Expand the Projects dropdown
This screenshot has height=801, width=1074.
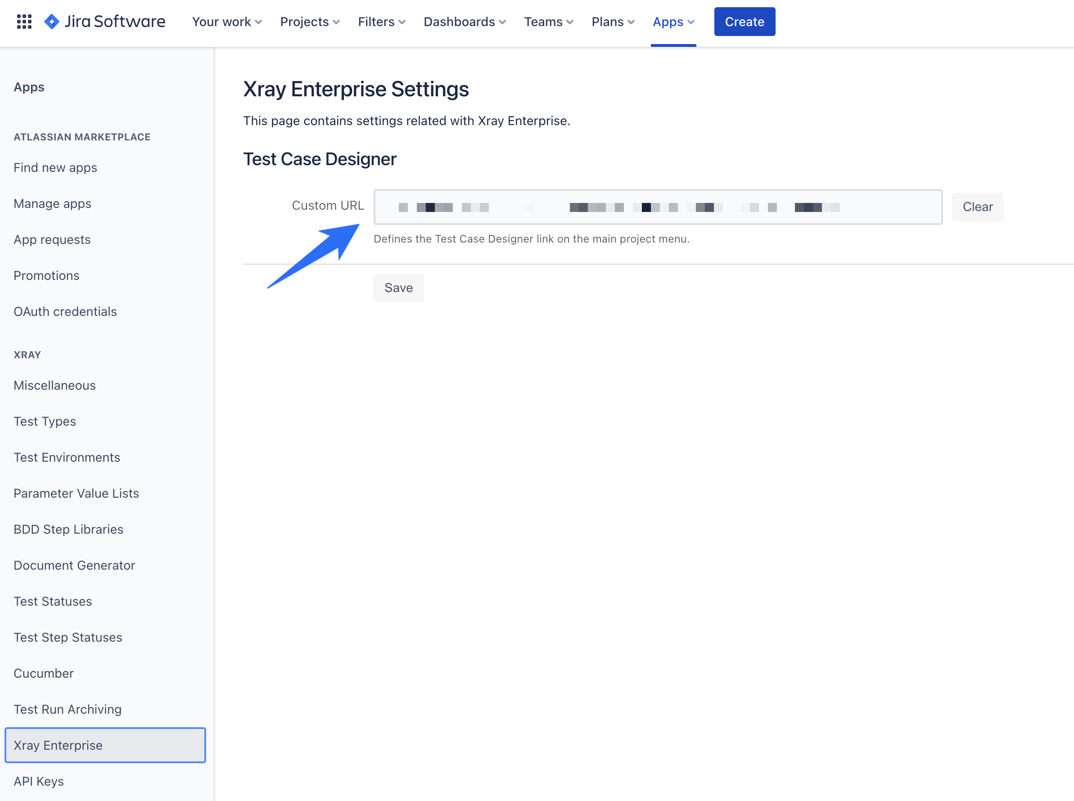pyautogui.click(x=310, y=22)
